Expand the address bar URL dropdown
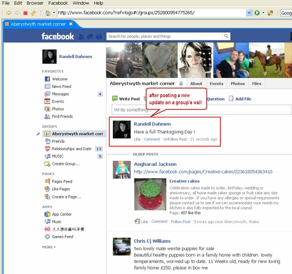Image resolution: width=292 pixels, height=274 pixels. tap(249, 13)
